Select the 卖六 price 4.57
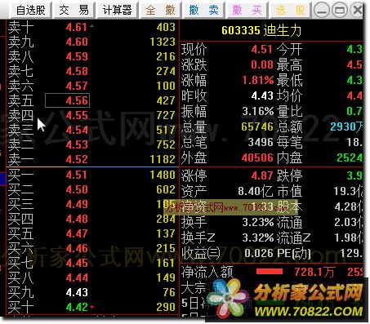Screen dimensions: 370x324 (x=77, y=86)
